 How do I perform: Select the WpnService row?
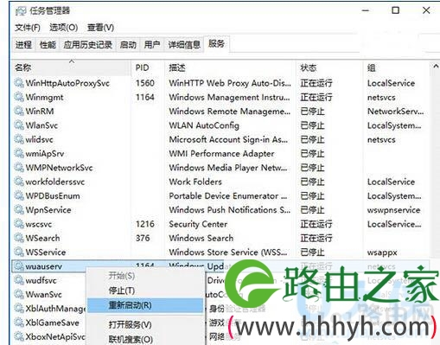[220, 210]
